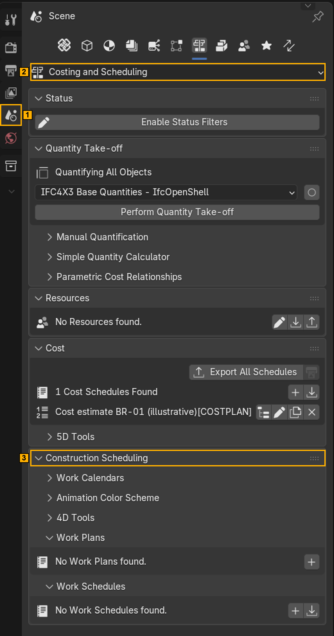
Task: Expand the 5D Tools subpanel
Action: pyautogui.click(x=71, y=437)
